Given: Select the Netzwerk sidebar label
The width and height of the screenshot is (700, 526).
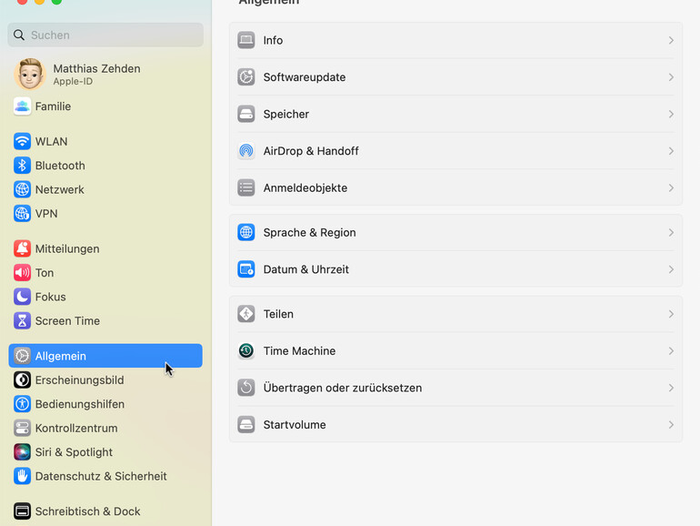Looking at the screenshot, I should [x=60, y=189].
